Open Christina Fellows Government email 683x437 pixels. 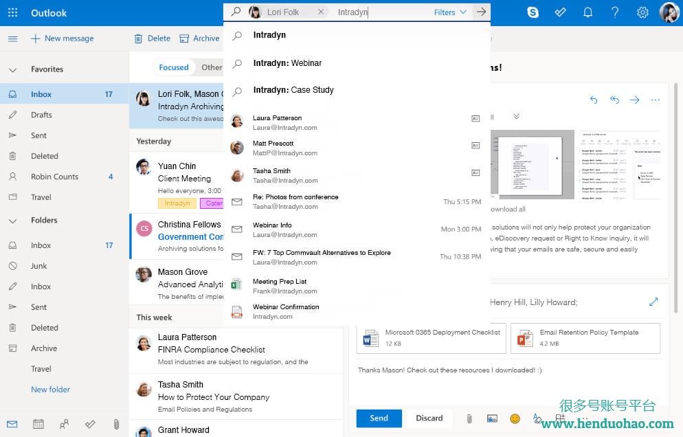click(177, 236)
